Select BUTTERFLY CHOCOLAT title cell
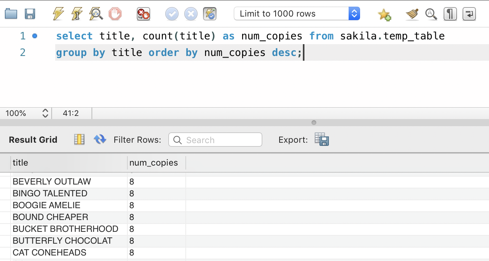 (69, 241)
